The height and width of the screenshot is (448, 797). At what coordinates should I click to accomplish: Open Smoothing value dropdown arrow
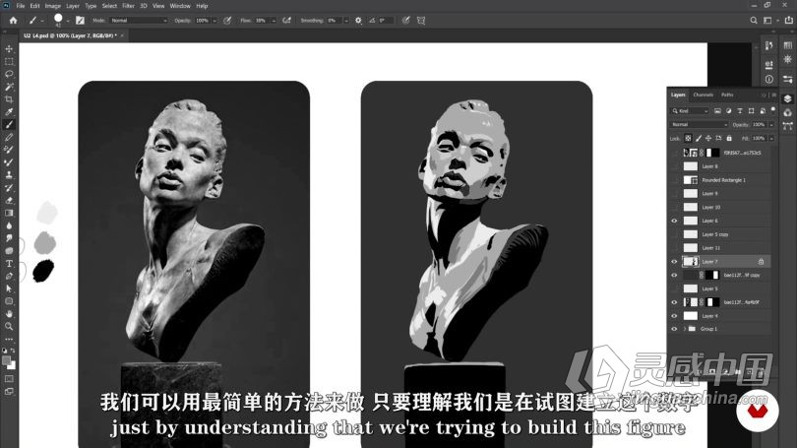coord(346,21)
